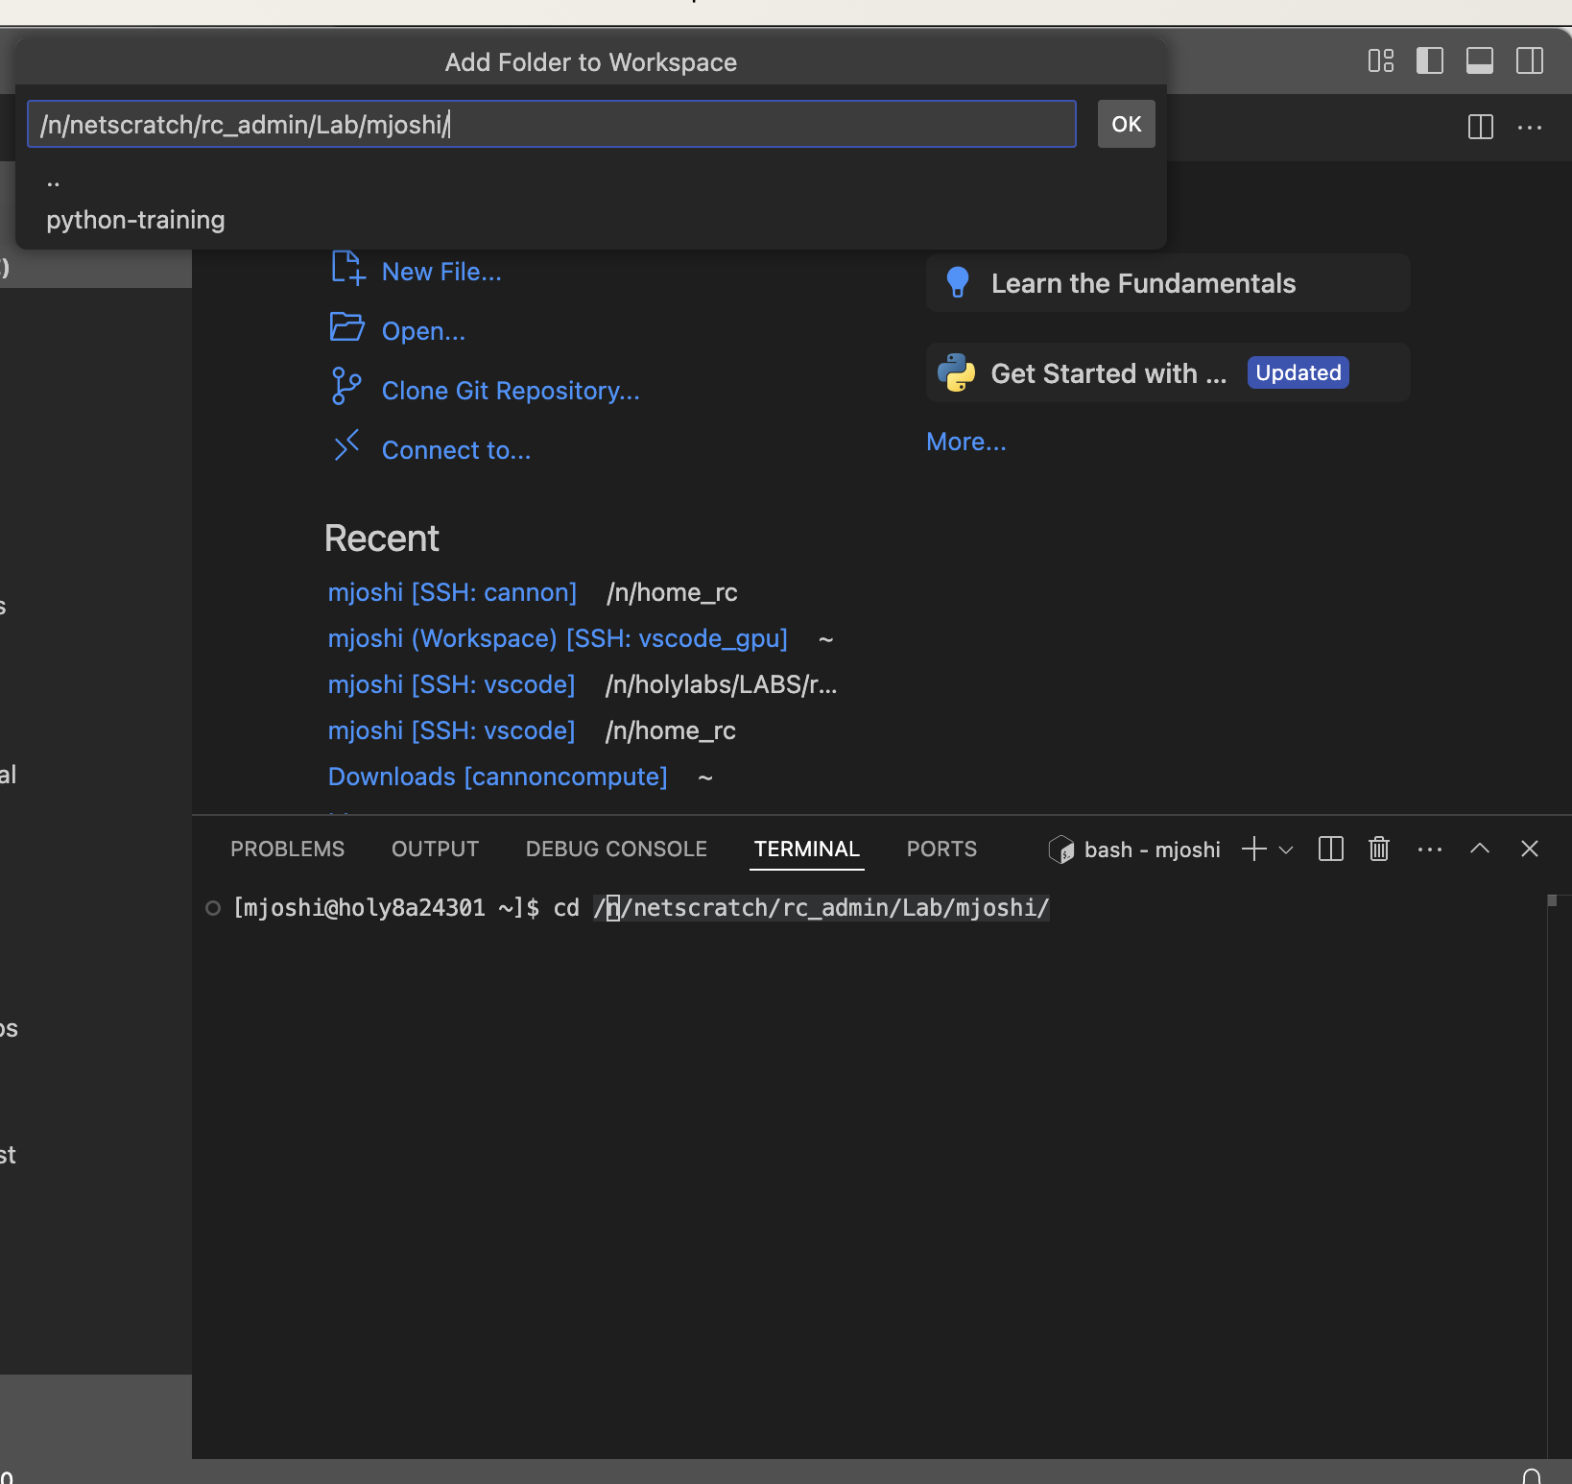Expand the terminal launch profile dropdown
The height and width of the screenshot is (1484, 1572).
[1286, 850]
